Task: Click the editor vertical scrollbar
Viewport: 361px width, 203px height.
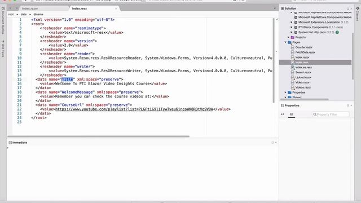Action: click(x=274, y=60)
